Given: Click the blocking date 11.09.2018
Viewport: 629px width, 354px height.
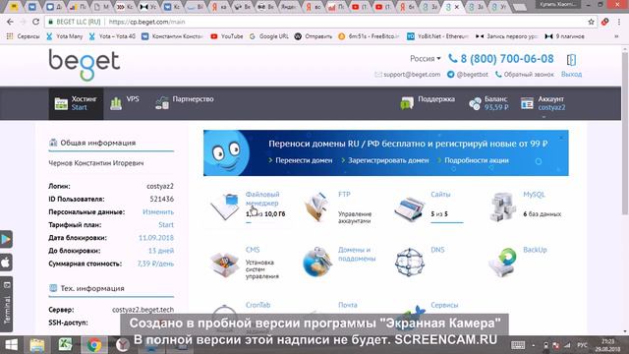Looking at the screenshot, I should (156, 238).
